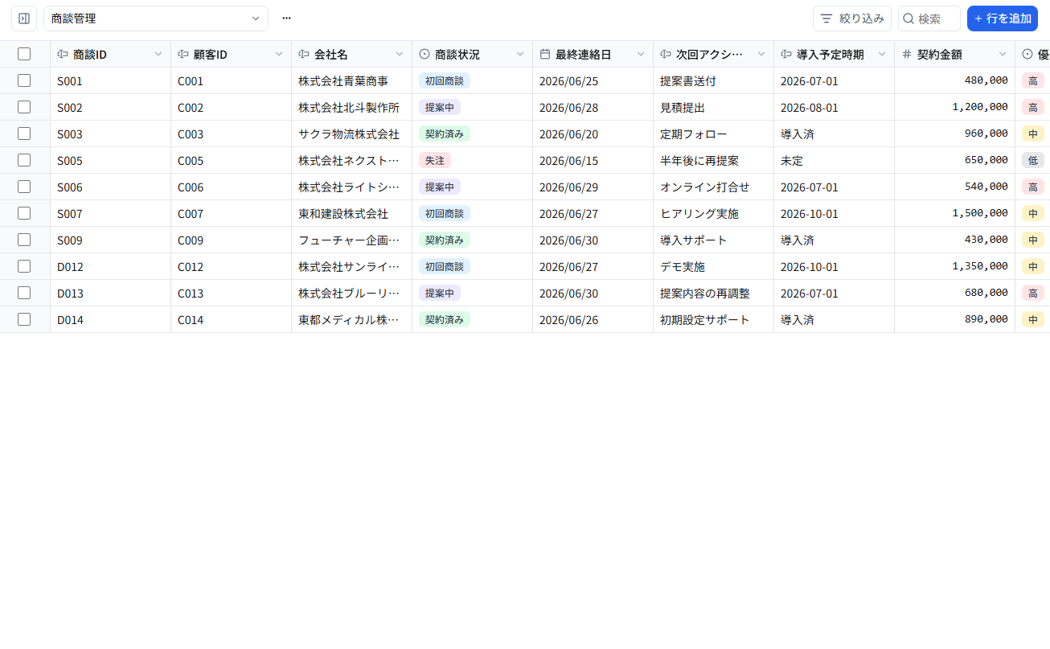Expand the 会社名 column menu chevron

click(x=400, y=54)
